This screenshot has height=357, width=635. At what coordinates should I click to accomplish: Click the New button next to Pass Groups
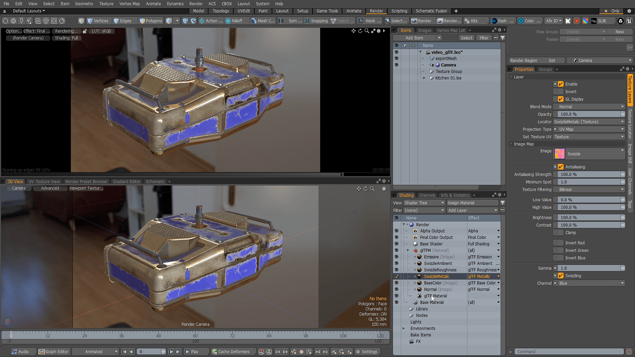(x=620, y=31)
